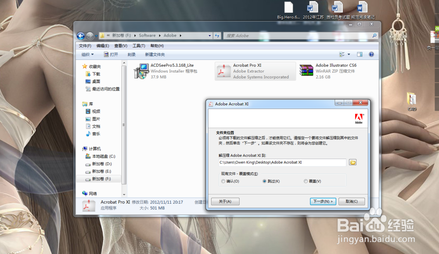Select 最近访问的位置 in the navigation pane

tap(102, 89)
